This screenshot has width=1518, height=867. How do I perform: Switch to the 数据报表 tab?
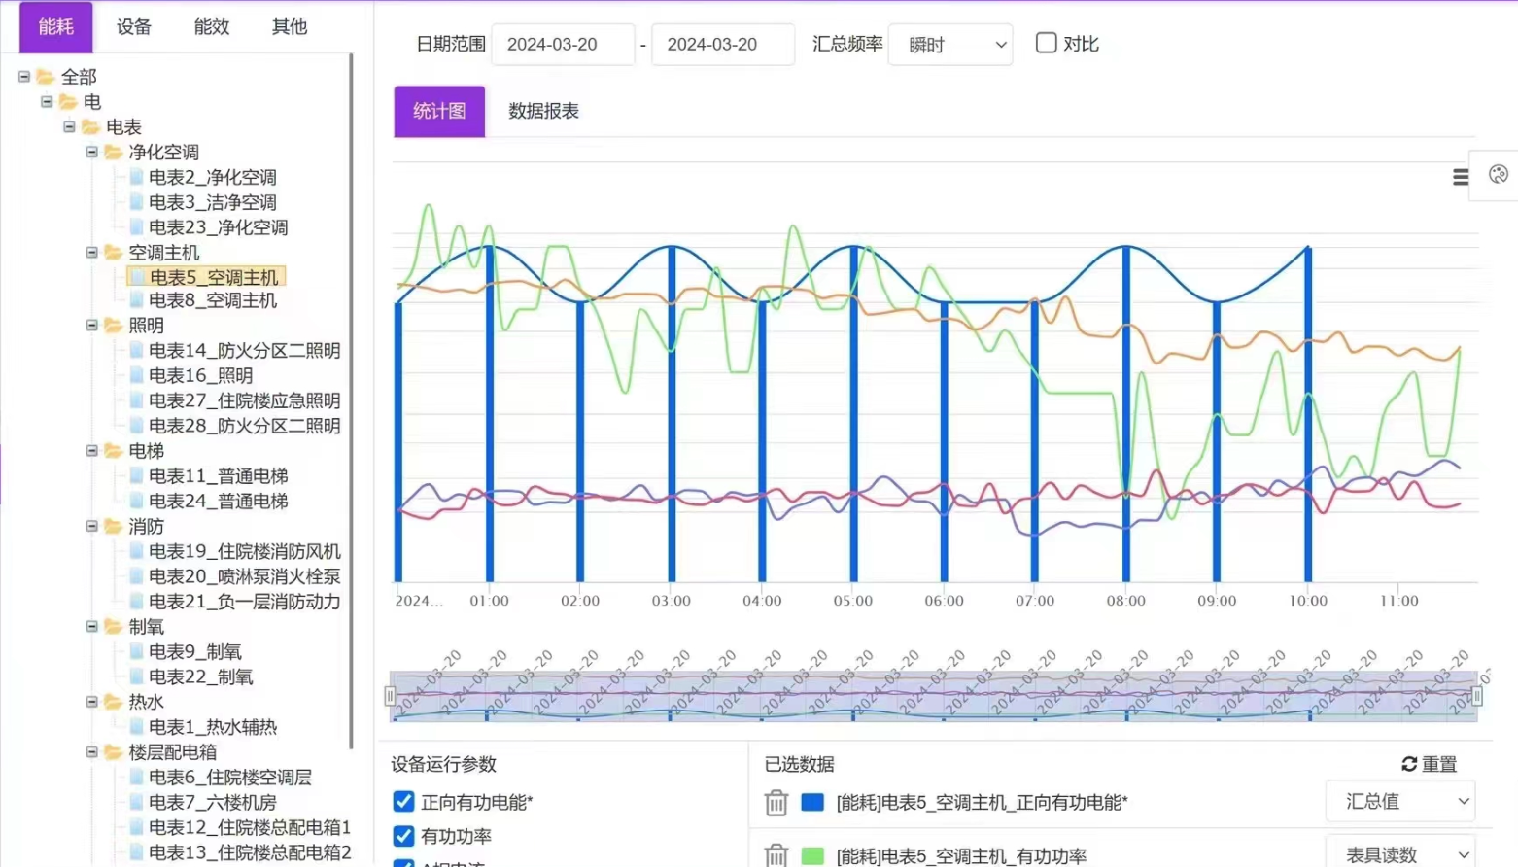pos(543,111)
